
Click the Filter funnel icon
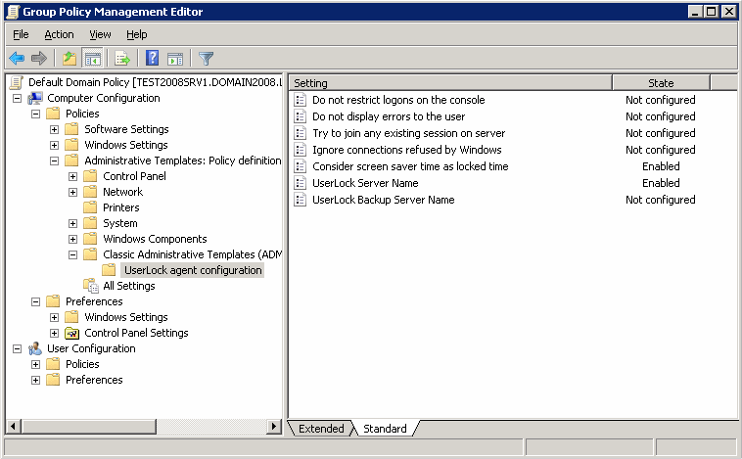point(206,59)
